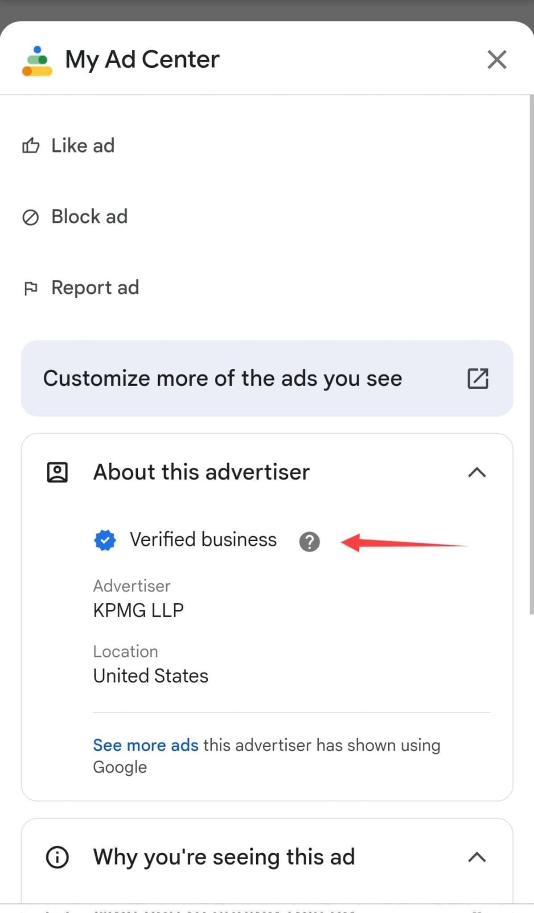This screenshot has width=534, height=913.
Task: Click the My Ad Center logo icon
Action: click(x=37, y=61)
